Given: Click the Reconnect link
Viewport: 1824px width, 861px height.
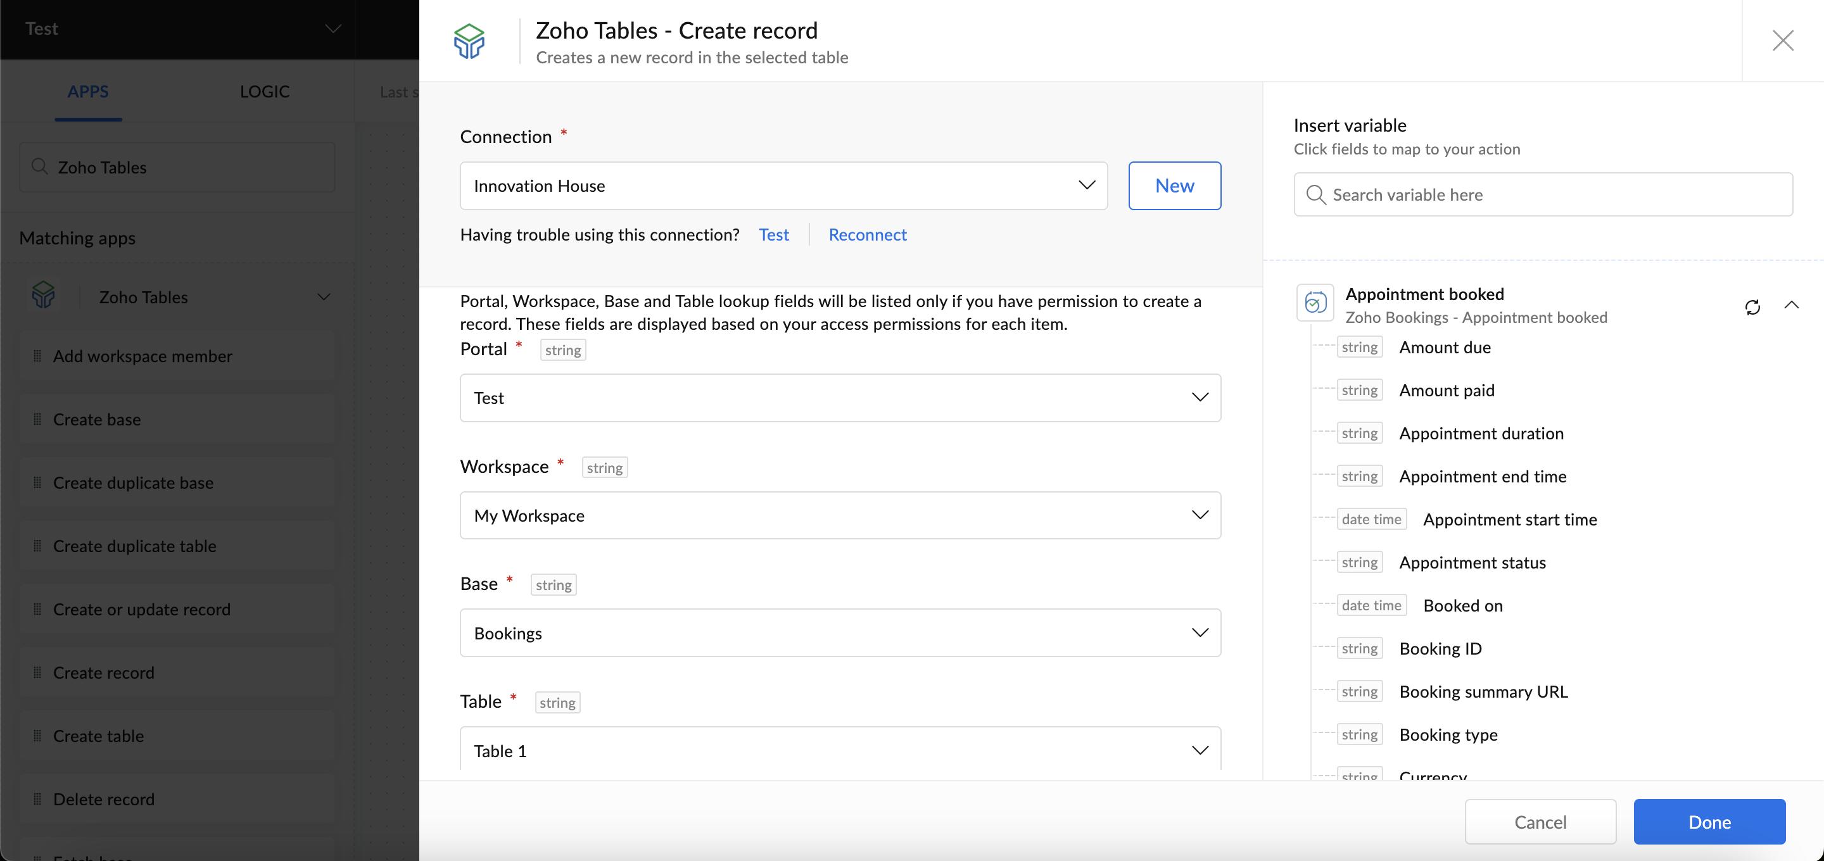Looking at the screenshot, I should 866,234.
